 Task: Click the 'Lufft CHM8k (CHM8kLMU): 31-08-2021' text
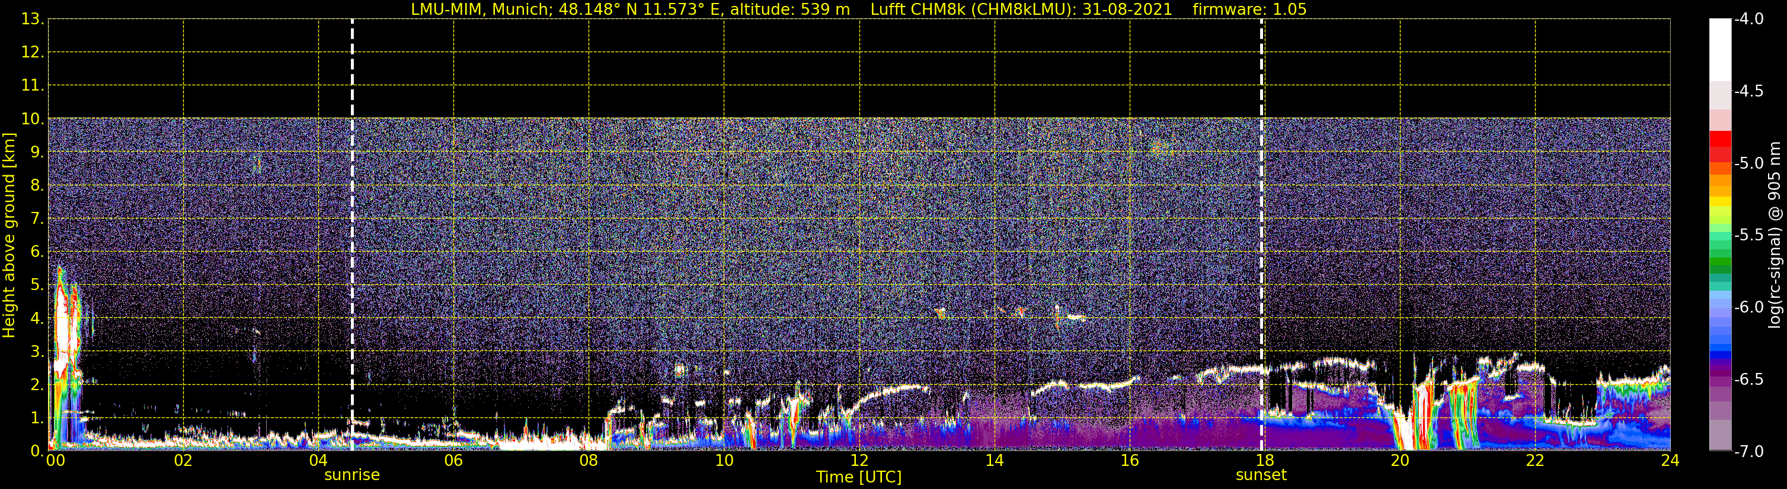pos(1021,9)
